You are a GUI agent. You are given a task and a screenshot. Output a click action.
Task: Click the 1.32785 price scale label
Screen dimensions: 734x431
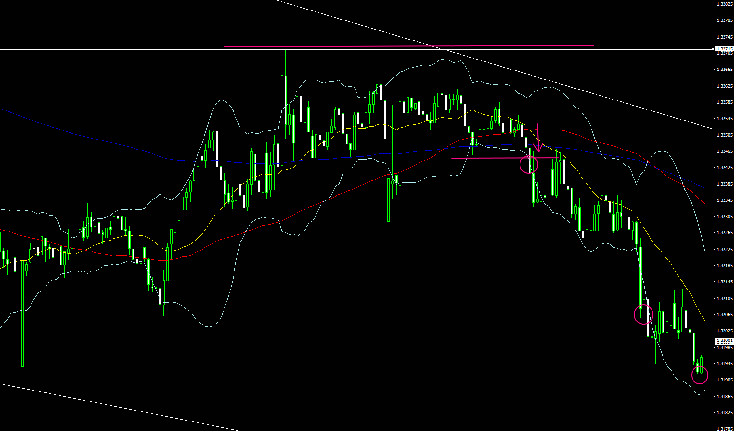coord(724,20)
